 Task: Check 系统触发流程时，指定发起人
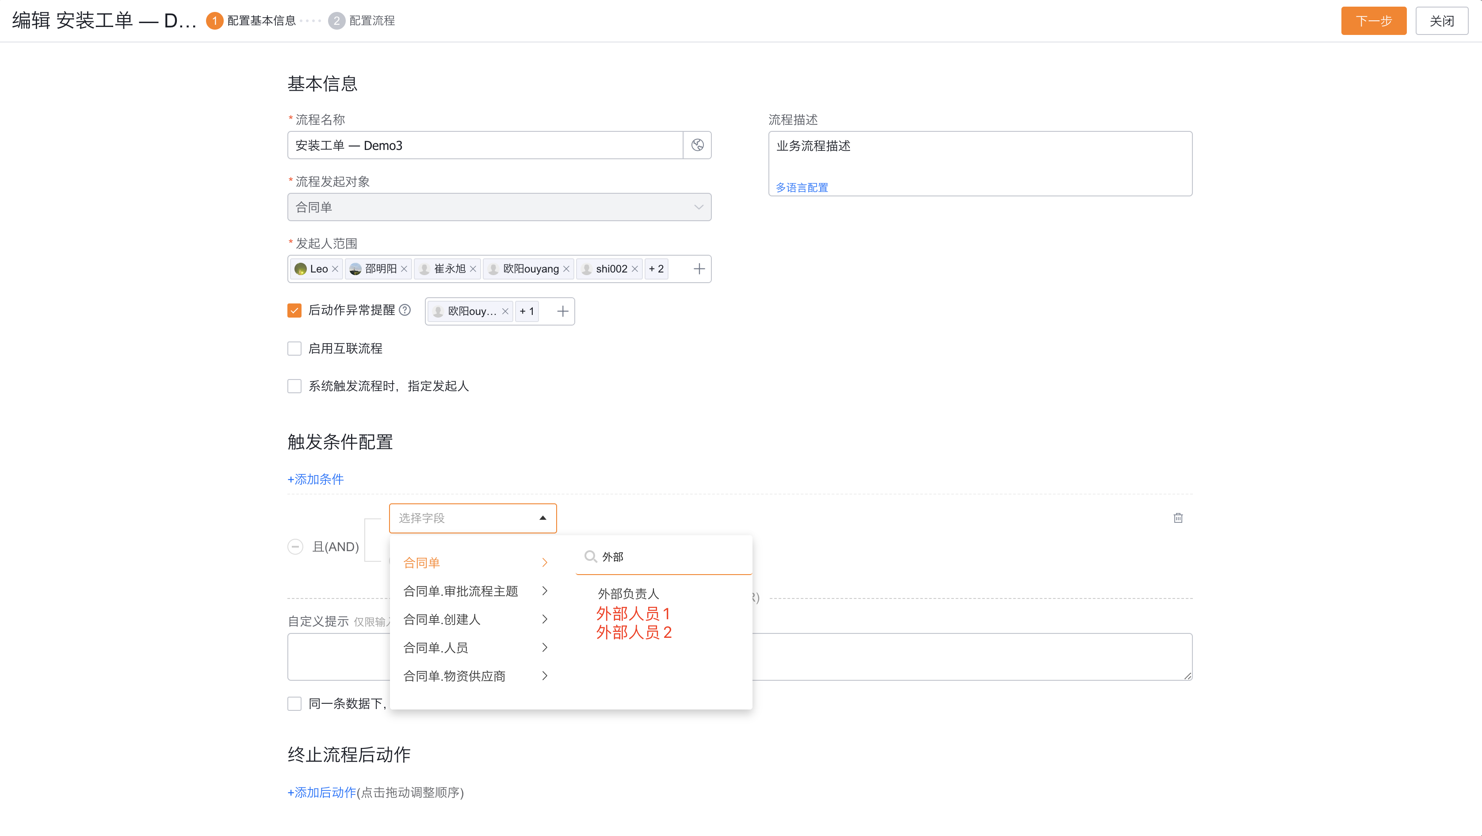294,386
